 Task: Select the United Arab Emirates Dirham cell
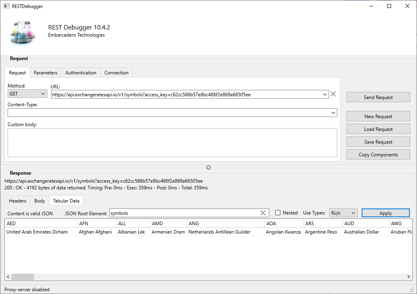click(41, 232)
